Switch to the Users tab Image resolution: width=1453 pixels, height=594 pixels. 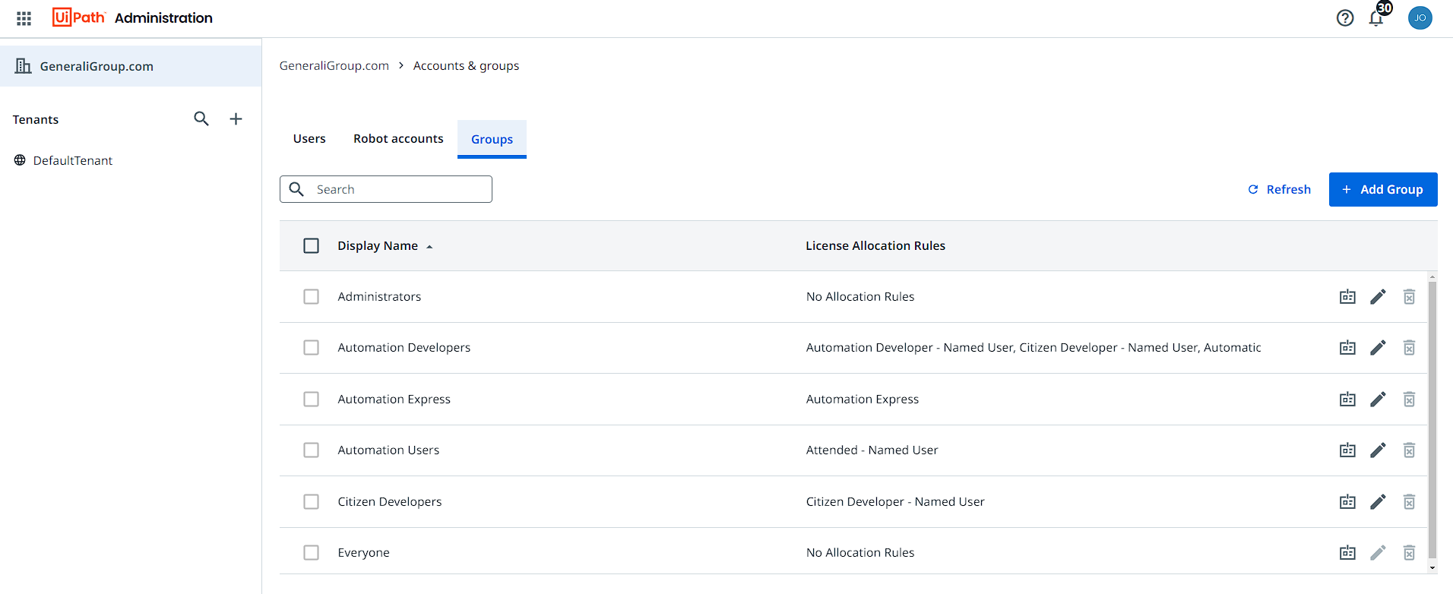click(x=309, y=139)
